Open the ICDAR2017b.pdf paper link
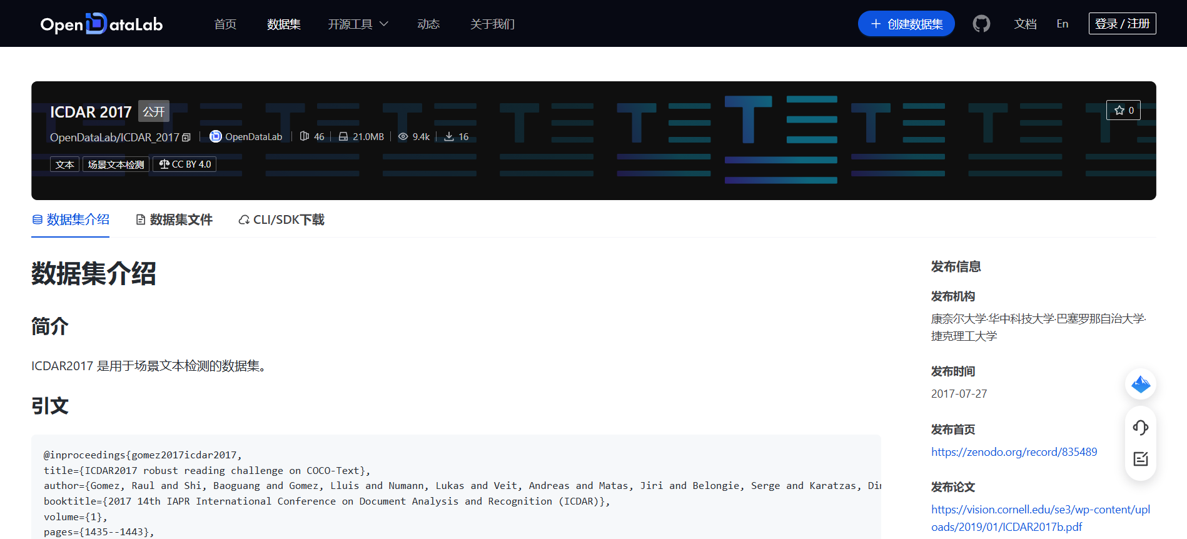This screenshot has width=1187, height=539. coord(1041,518)
